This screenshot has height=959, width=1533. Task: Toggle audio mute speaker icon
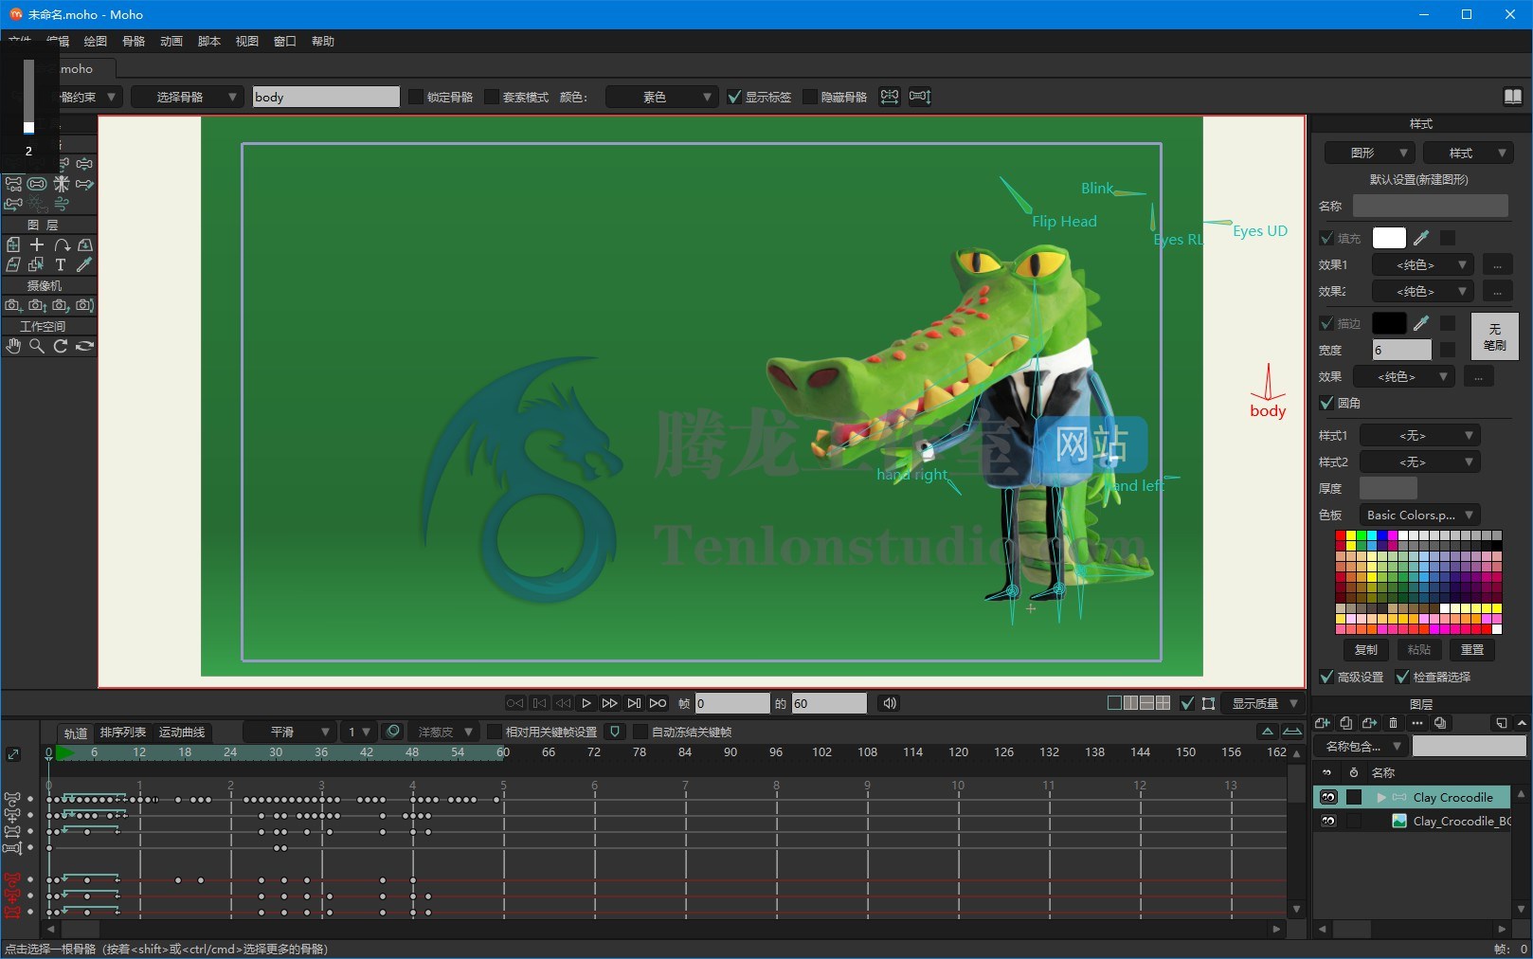pyautogui.click(x=889, y=703)
